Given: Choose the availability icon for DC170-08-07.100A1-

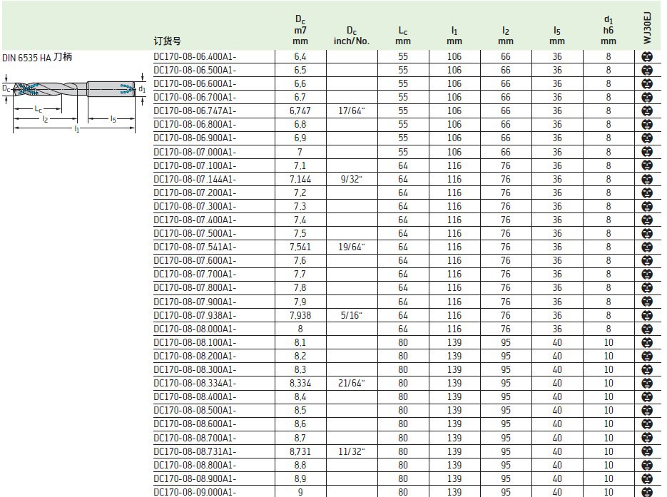Looking at the screenshot, I should pyautogui.click(x=646, y=165).
